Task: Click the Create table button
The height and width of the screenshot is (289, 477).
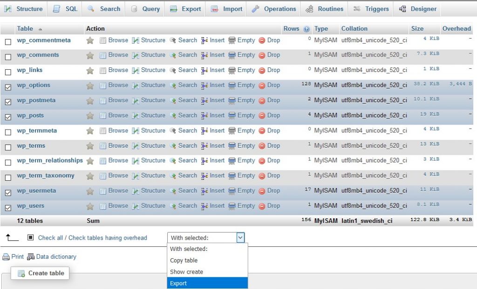Action: point(41,273)
